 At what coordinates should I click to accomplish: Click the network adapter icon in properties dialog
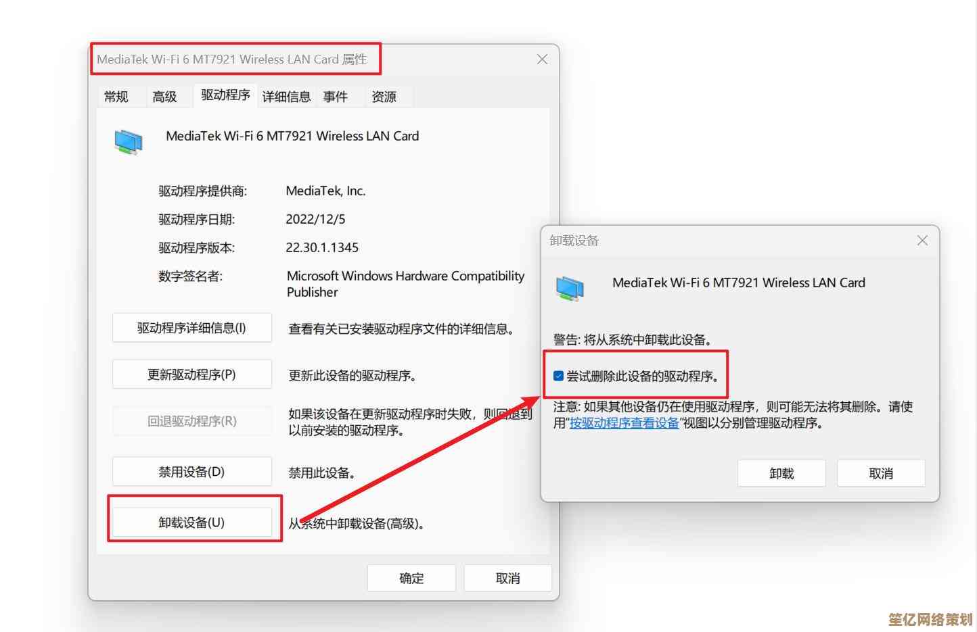(x=129, y=142)
